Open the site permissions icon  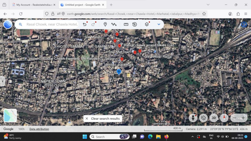coord(59,14)
